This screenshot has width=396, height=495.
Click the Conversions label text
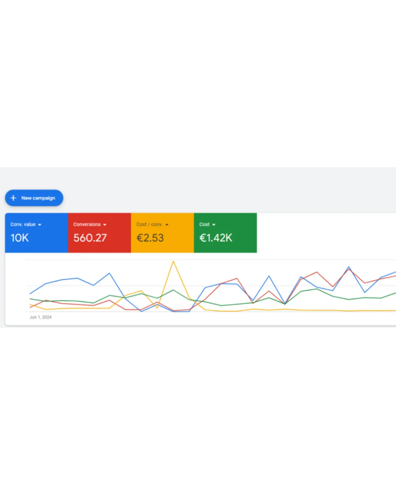87,224
